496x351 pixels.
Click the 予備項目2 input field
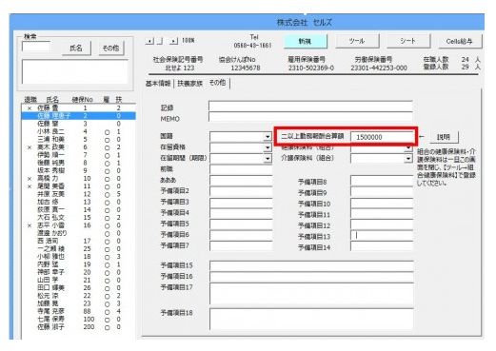coord(241,191)
